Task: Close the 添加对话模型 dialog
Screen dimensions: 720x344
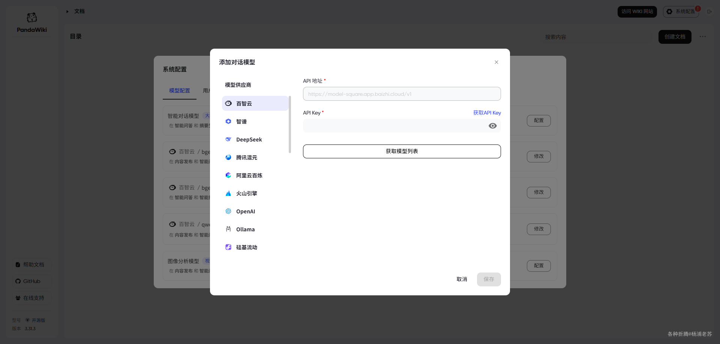Action: pyautogui.click(x=496, y=62)
